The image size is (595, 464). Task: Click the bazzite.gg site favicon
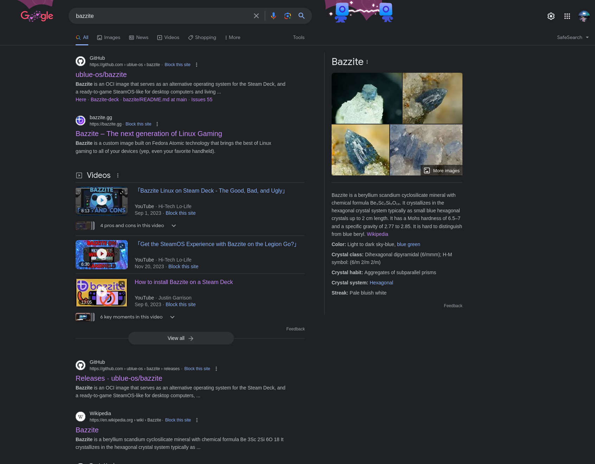81,121
